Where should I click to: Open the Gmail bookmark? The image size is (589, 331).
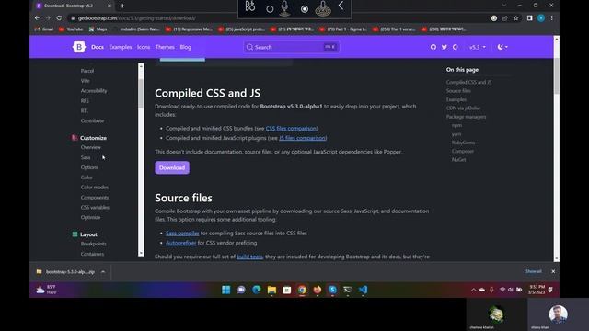point(44,29)
